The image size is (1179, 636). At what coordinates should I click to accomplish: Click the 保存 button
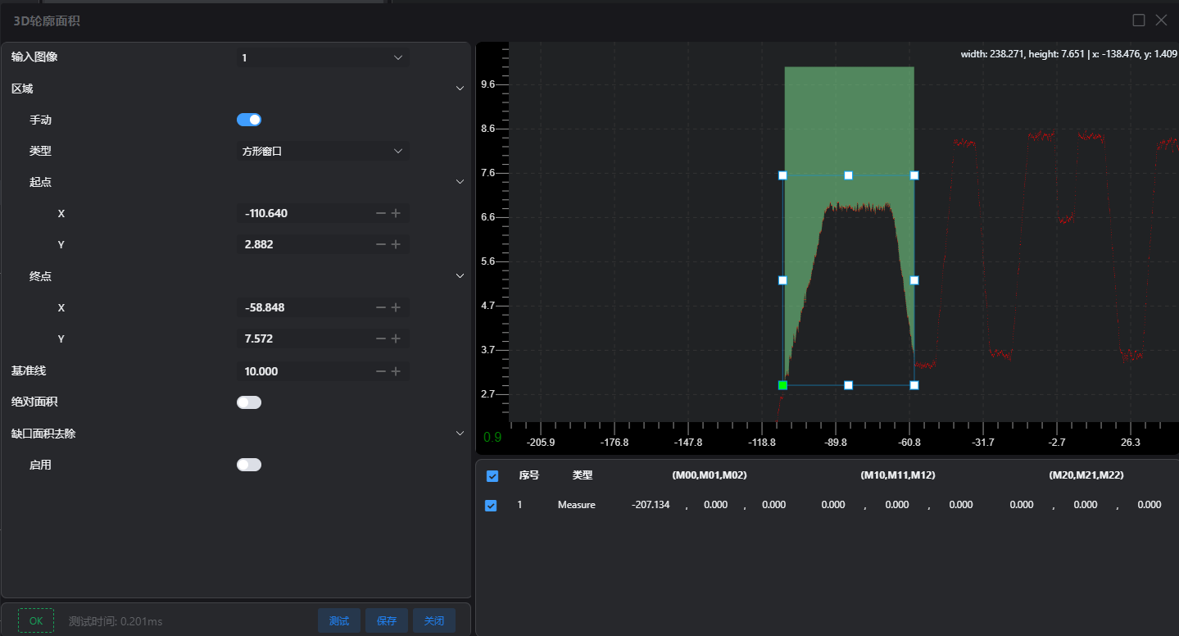tap(387, 621)
